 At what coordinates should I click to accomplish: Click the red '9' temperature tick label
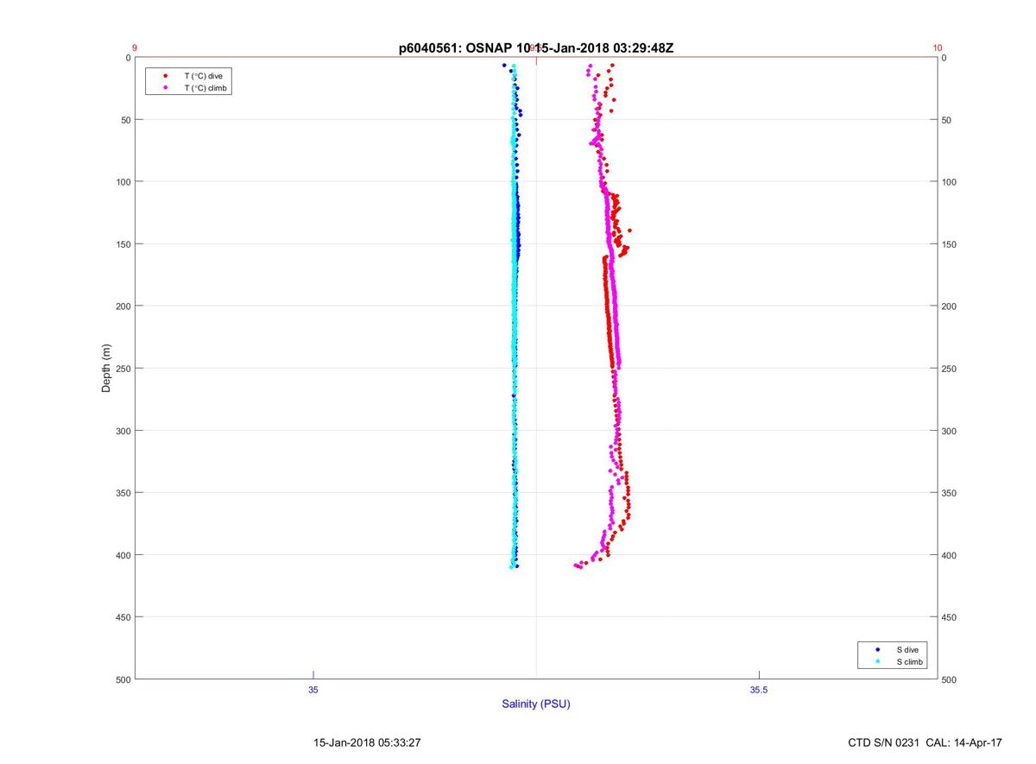pyautogui.click(x=135, y=48)
